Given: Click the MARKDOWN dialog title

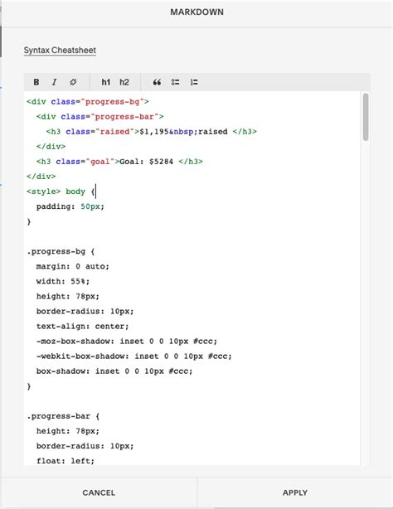Looking at the screenshot, I should tap(196, 12).
